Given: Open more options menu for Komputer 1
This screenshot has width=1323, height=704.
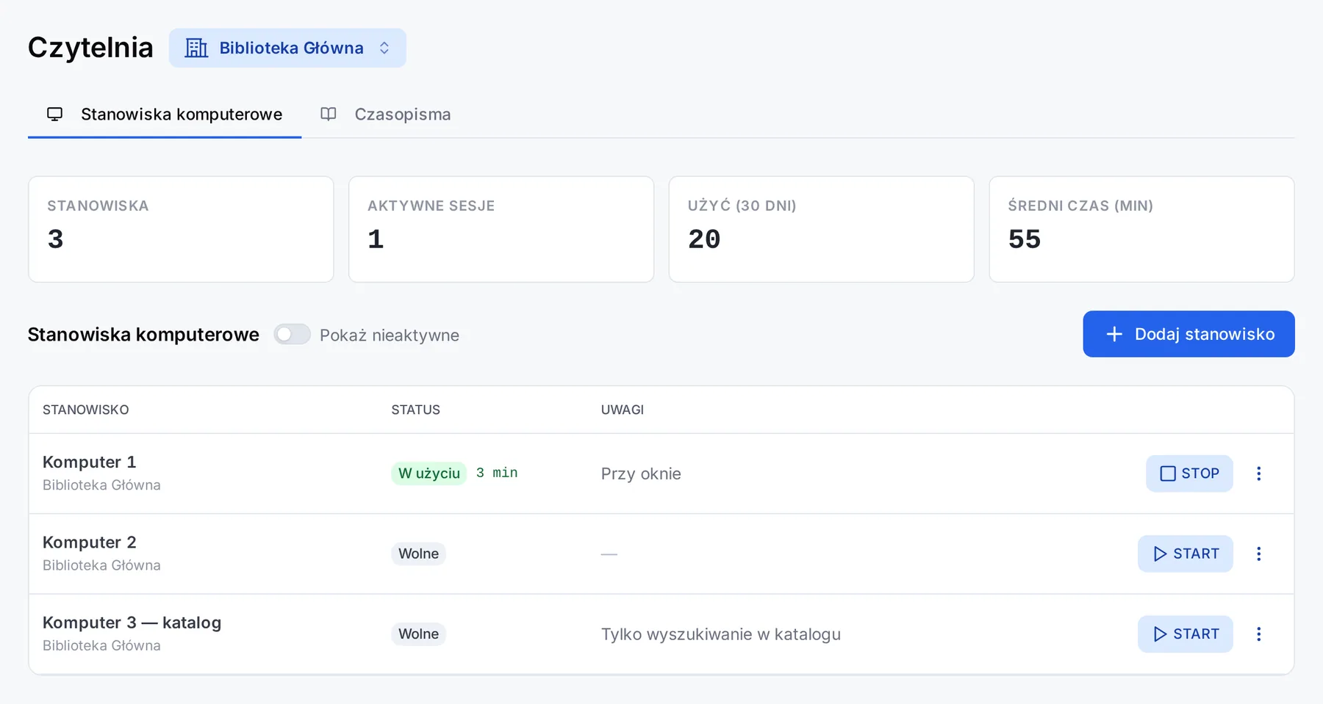Looking at the screenshot, I should [1258, 473].
